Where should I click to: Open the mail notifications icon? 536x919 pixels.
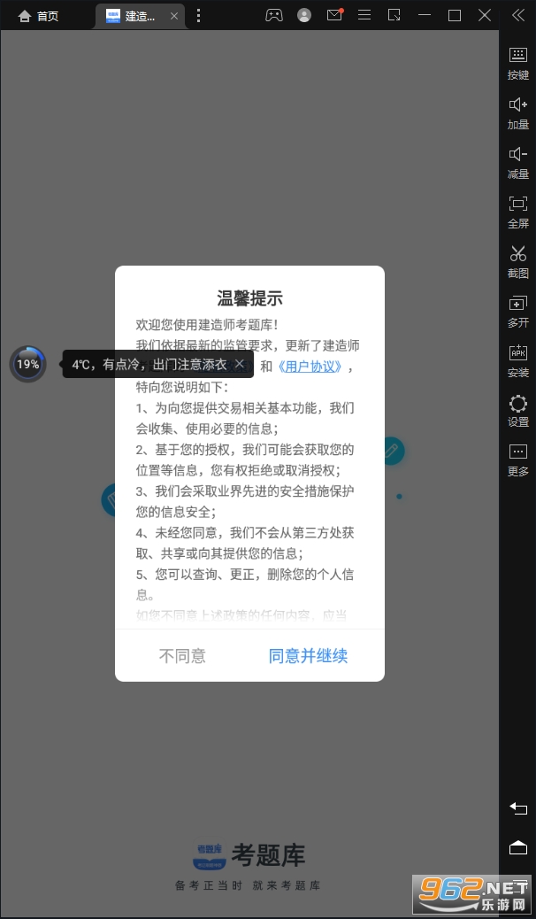pyautogui.click(x=334, y=15)
